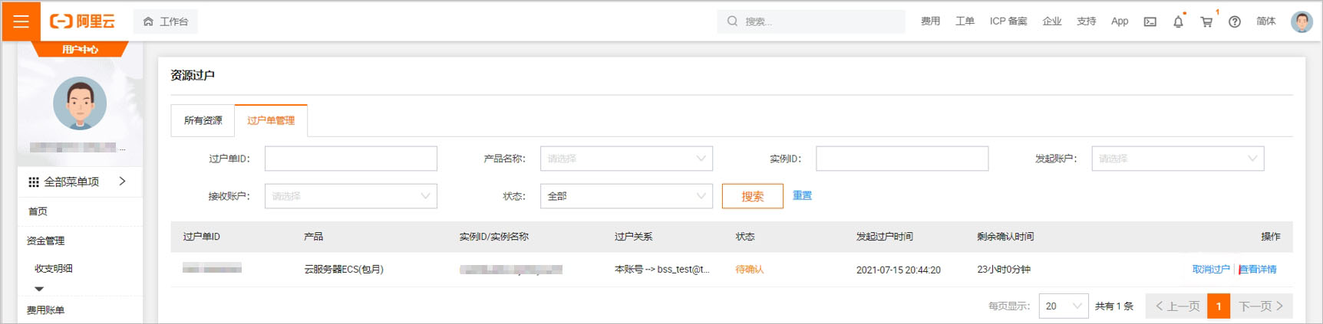
Task: Open the help question-mark icon
Action: click(x=1235, y=21)
